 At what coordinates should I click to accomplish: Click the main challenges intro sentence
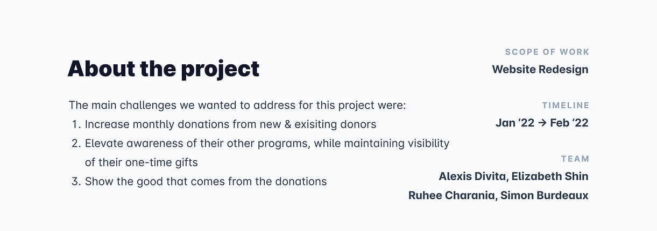pyautogui.click(x=237, y=105)
